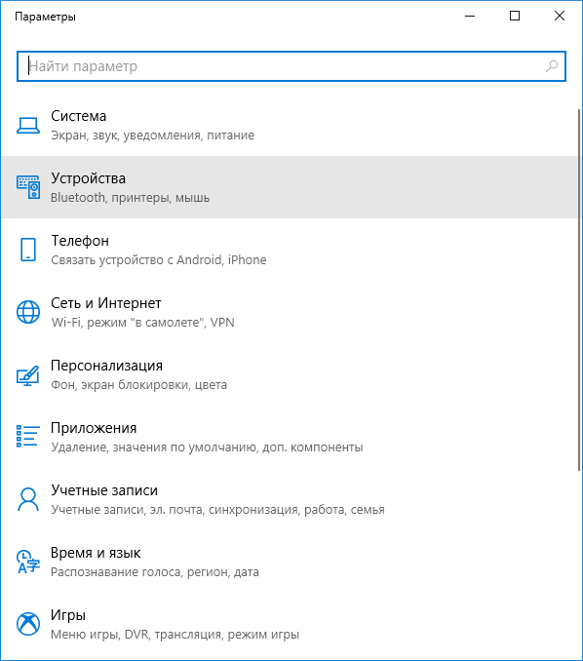Click the Устройства keyboard and speaker icon
This screenshot has height=661, width=583.
[28, 187]
